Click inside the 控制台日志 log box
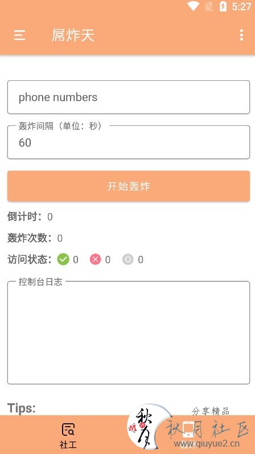Screen dimensions: 255x454 (129, 333)
